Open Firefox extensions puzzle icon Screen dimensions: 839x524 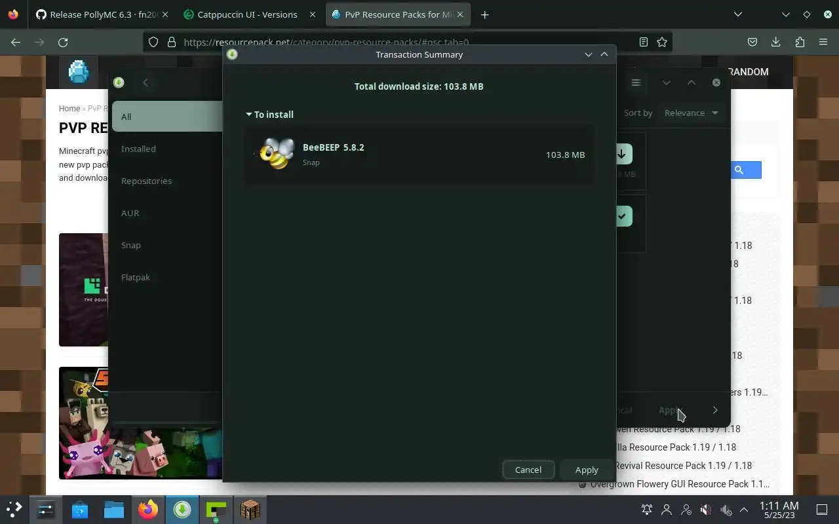pyautogui.click(x=800, y=42)
